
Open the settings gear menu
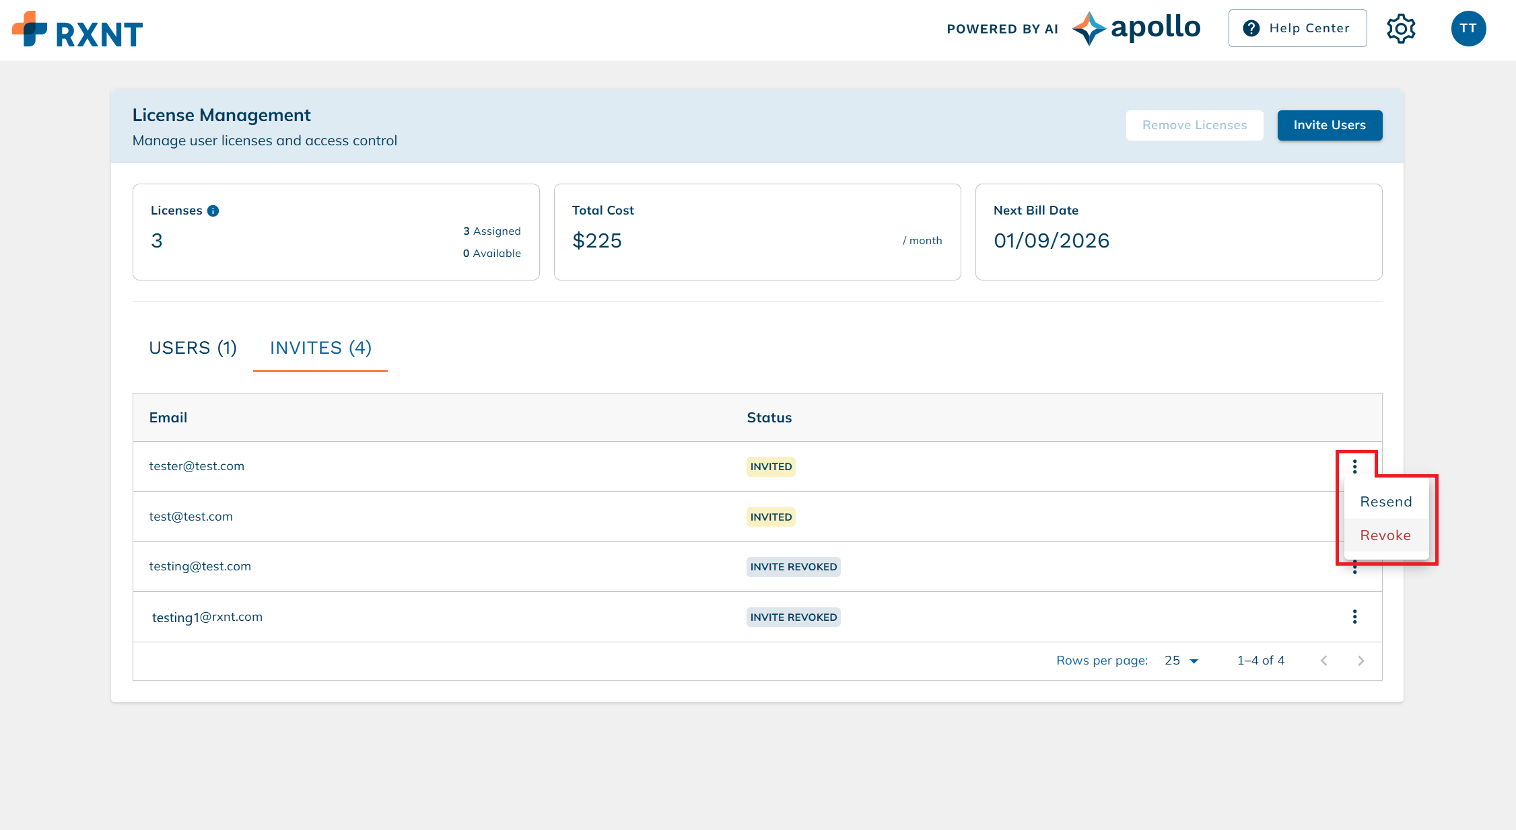coord(1401,28)
